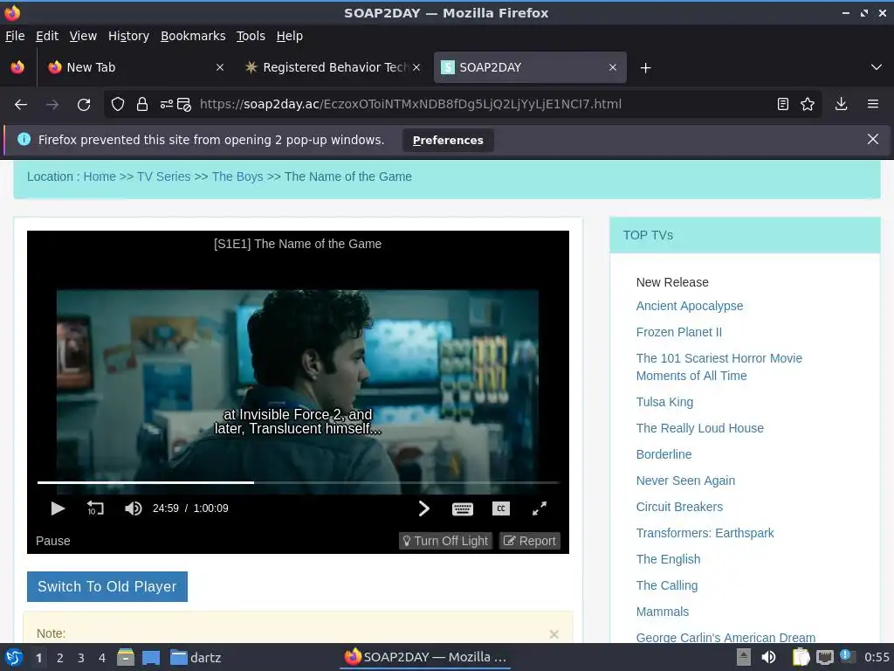Dismiss the Note box with X
The image size is (894, 671).
click(x=554, y=634)
